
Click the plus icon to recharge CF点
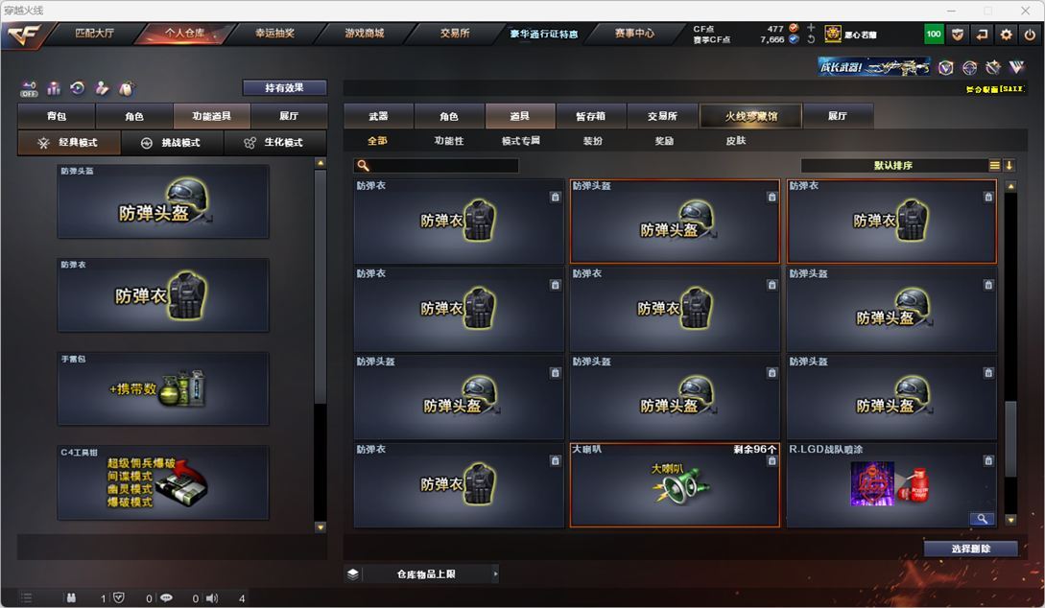tap(811, 27)
